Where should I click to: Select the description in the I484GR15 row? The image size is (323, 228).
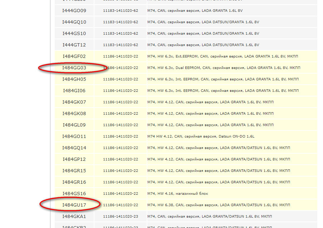coord(219,171)
